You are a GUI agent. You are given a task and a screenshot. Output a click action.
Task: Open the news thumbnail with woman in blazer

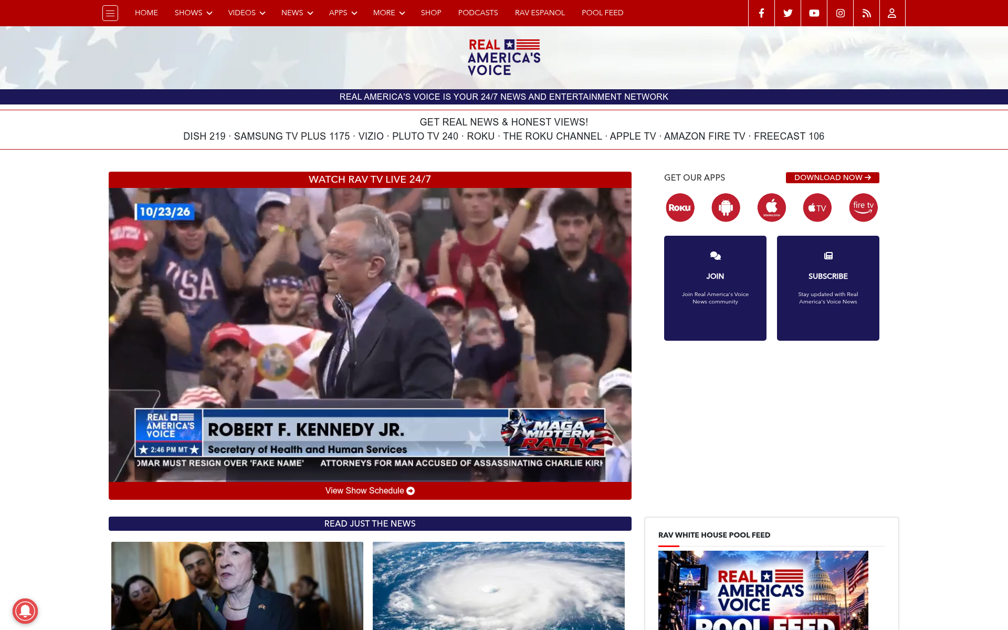[237, 586]
